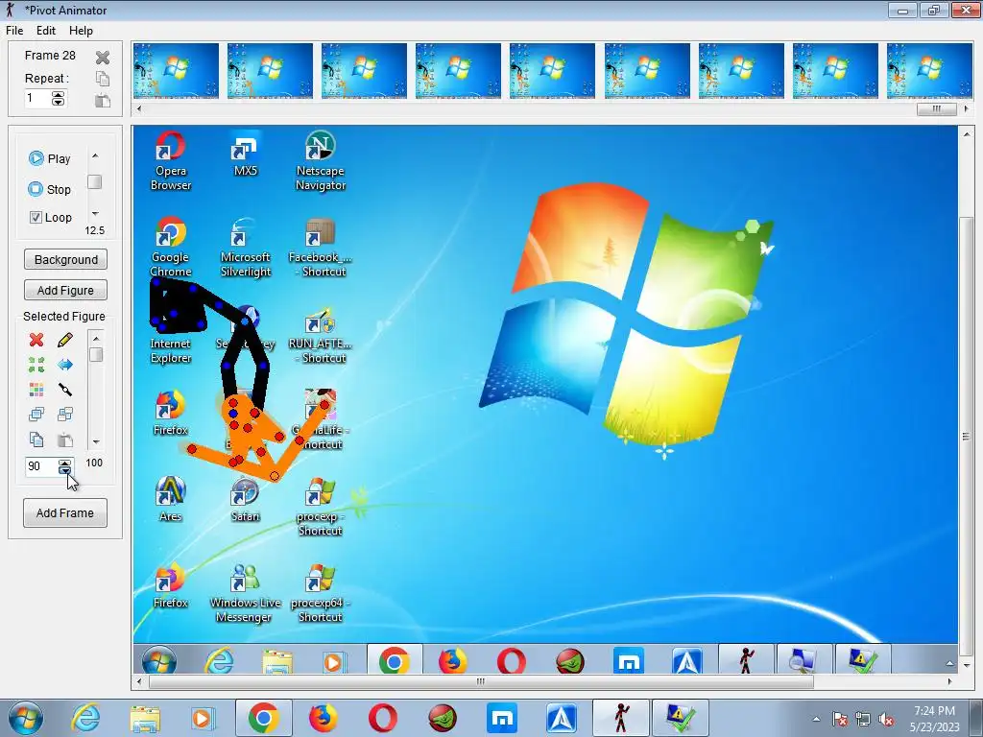This screenshot has height=737, width=983.
Task: Paste figure in the Selected Figure panel
Action: point(64,440)
